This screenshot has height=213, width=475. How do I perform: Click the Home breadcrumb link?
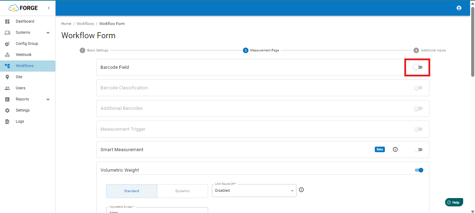[66, 24]
